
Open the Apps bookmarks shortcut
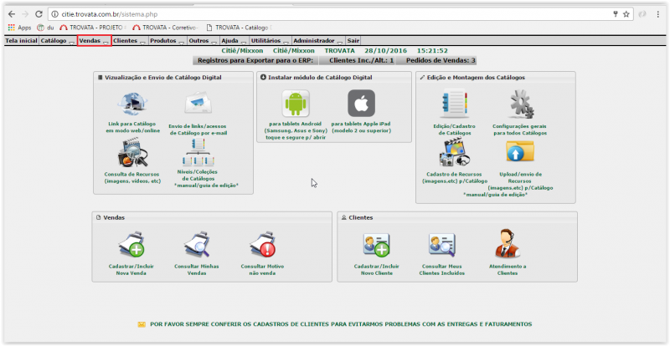tap(20, 28)
